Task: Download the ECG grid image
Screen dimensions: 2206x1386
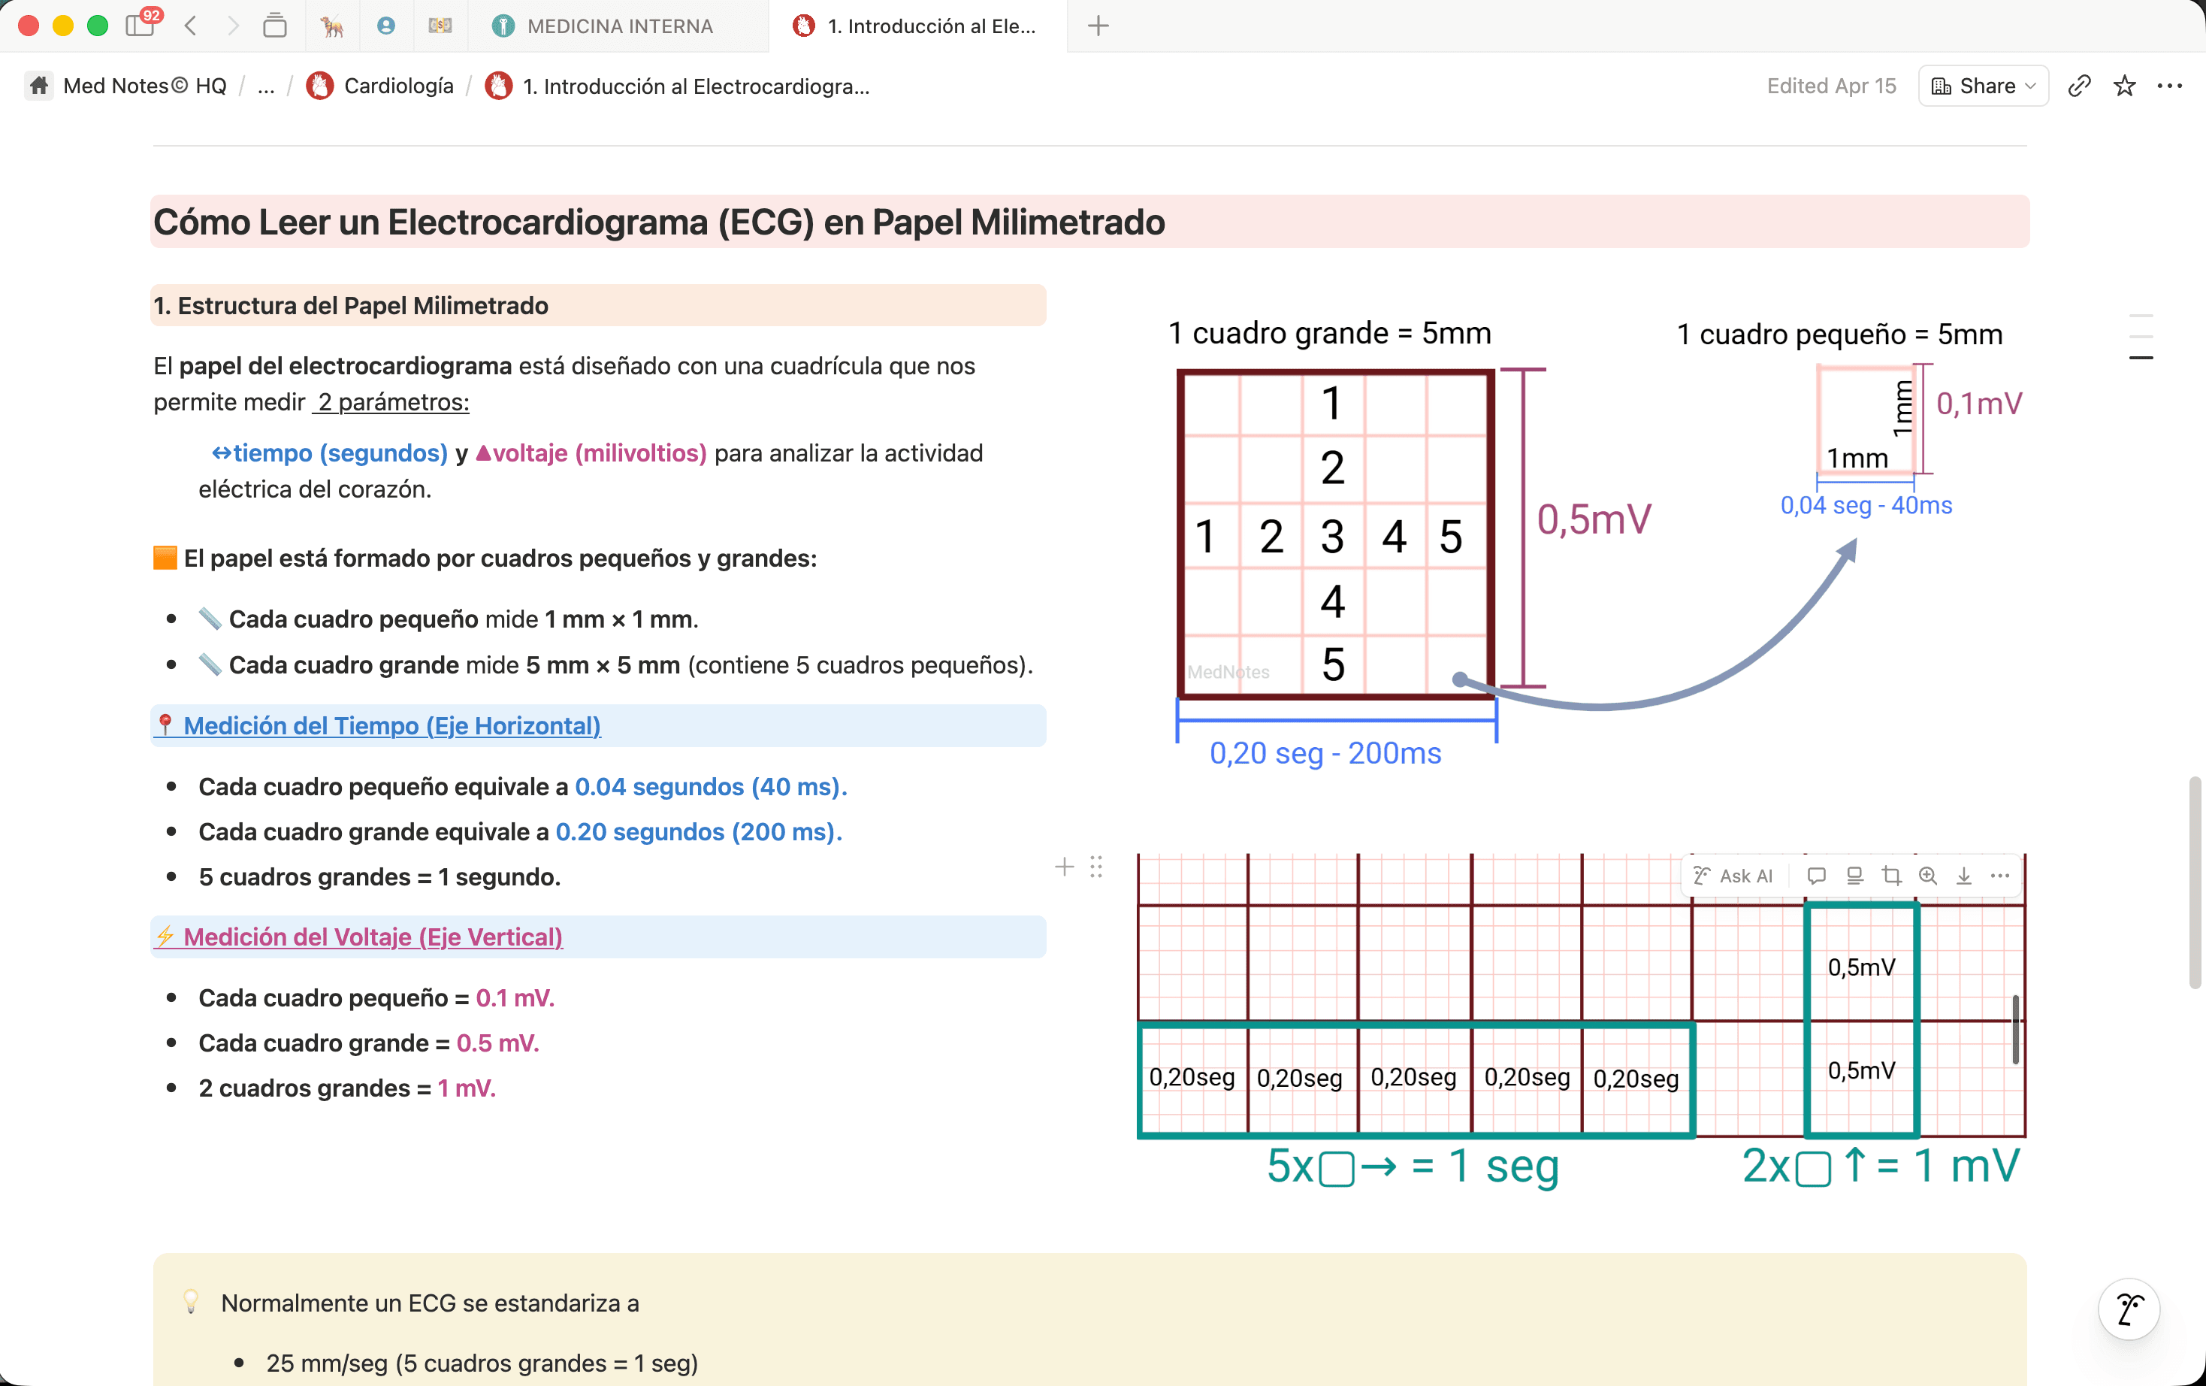Action: pos(1963,876)
